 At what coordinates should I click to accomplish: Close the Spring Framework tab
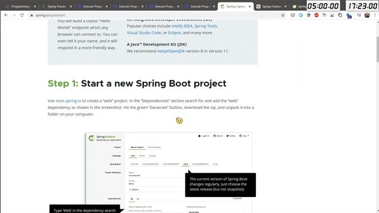(x=285, y=7)
